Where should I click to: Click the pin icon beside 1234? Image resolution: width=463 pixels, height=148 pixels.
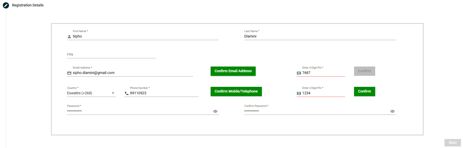tap(299, 94)
